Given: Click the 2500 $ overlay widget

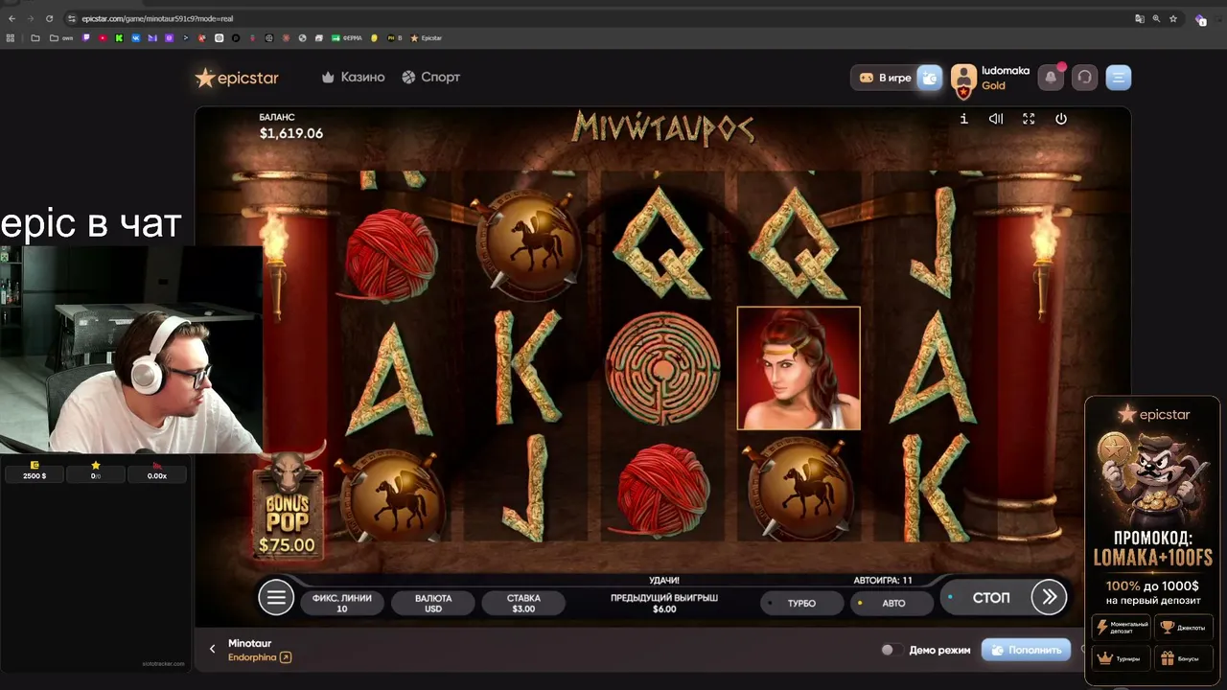Looking at the screenshot, I should coord(35,471).
